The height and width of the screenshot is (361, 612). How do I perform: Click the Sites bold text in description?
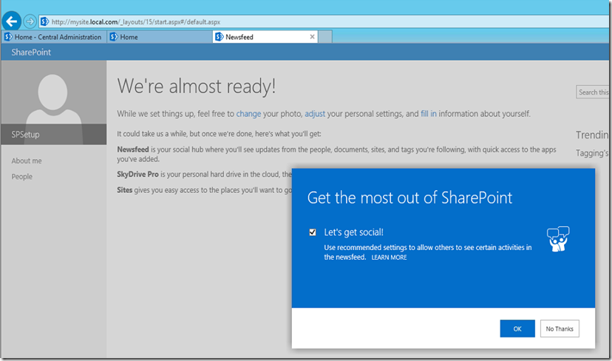click(124, 190)
